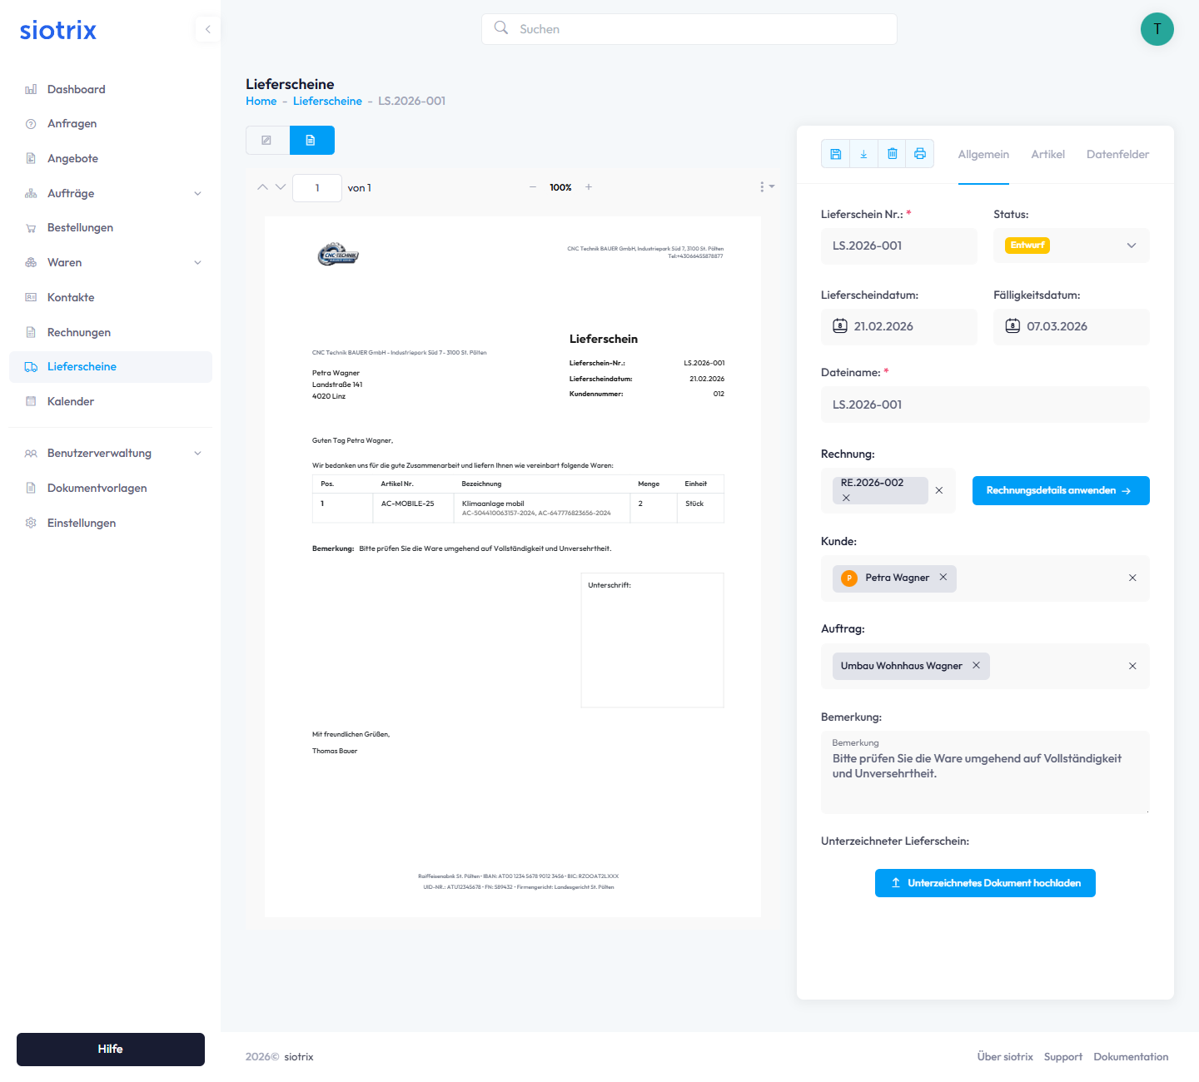
Task: Switch to the Artikel tab
Action: click(x=1047, y=155)
